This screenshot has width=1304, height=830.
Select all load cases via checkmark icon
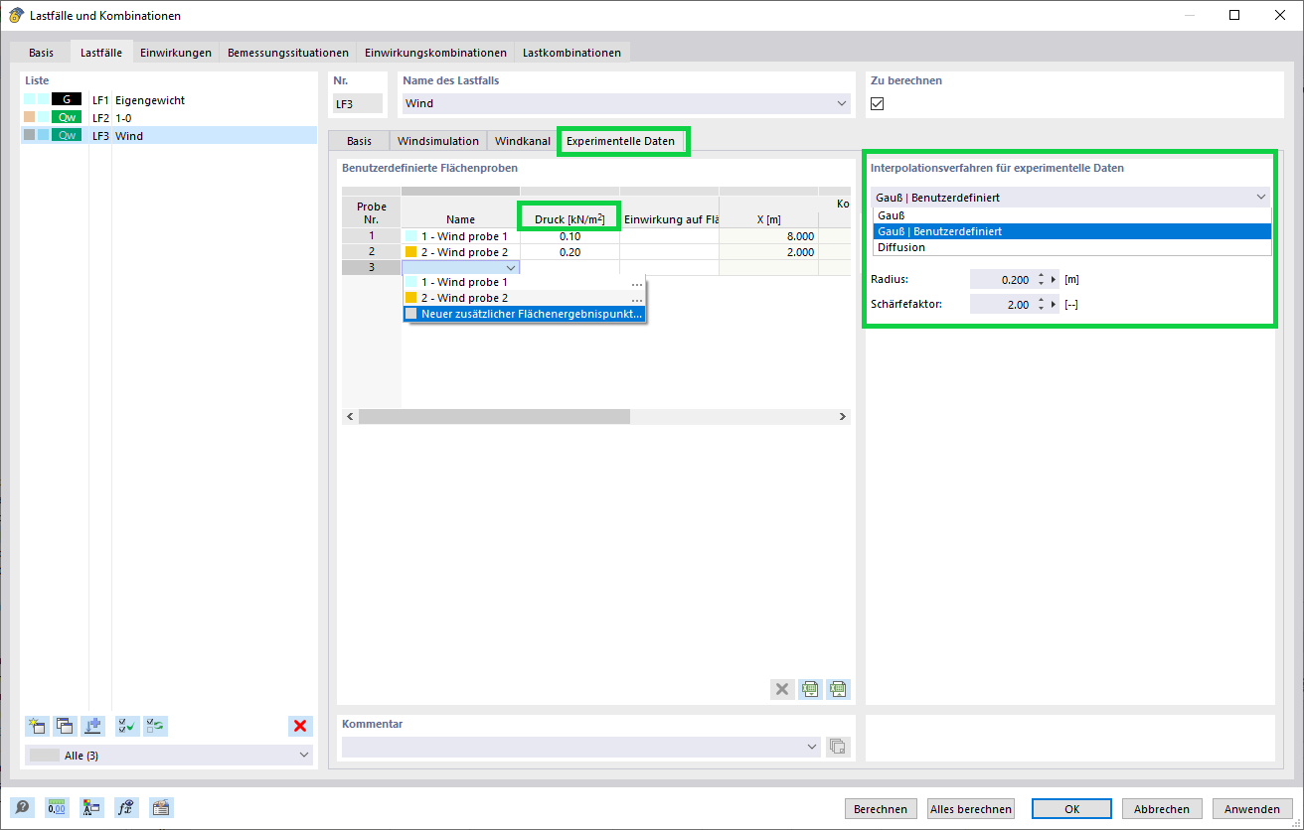(x=126, y=726)
